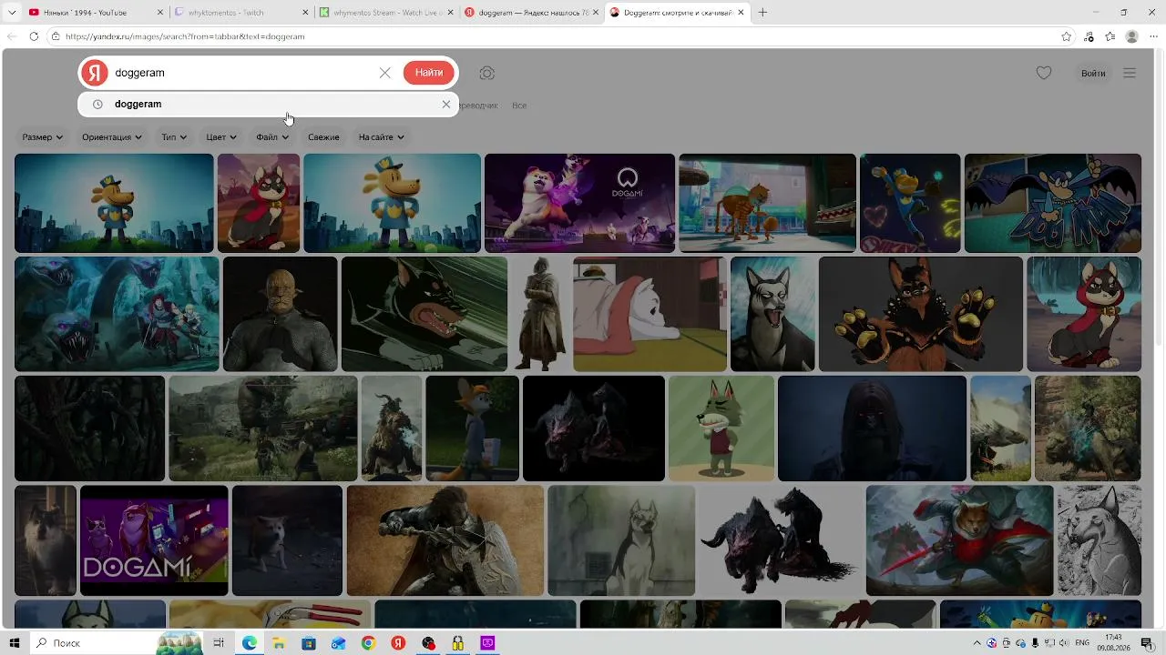Image resolution: width=1166 pixels, height=655 pixels.
Task: Expand the Файл filter dropdown
Action: [x=272, y=137]
